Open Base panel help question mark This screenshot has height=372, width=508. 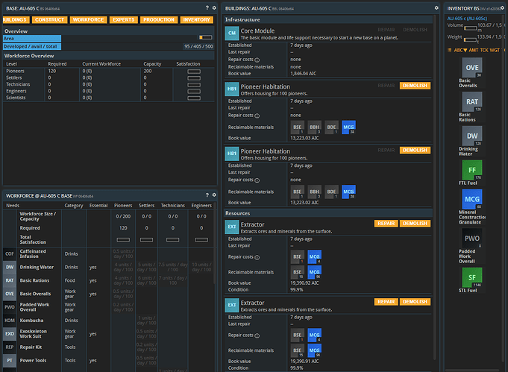pos(207,7)
